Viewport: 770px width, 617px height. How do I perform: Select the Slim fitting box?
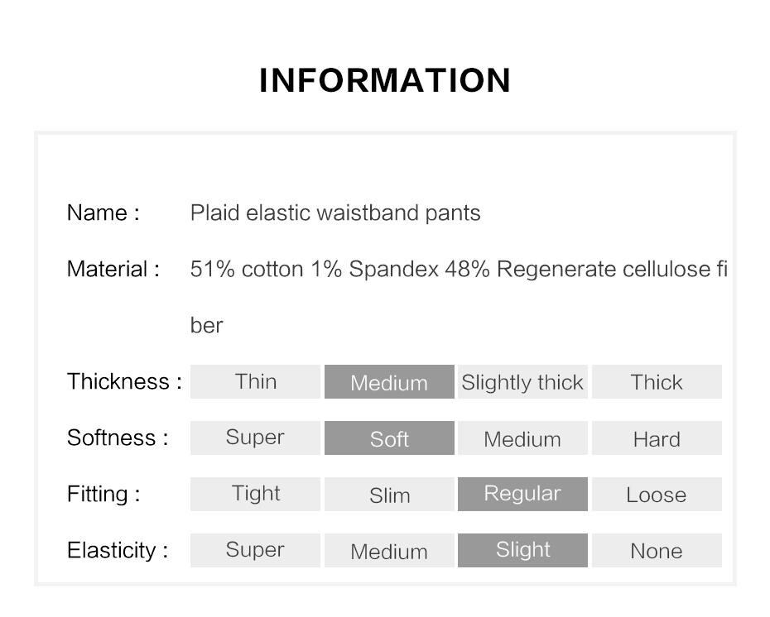coord(389,494)
